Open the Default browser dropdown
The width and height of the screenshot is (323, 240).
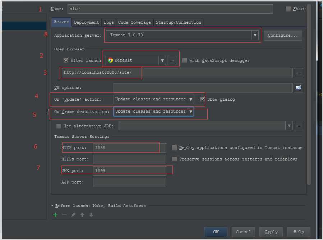point(136,60)
